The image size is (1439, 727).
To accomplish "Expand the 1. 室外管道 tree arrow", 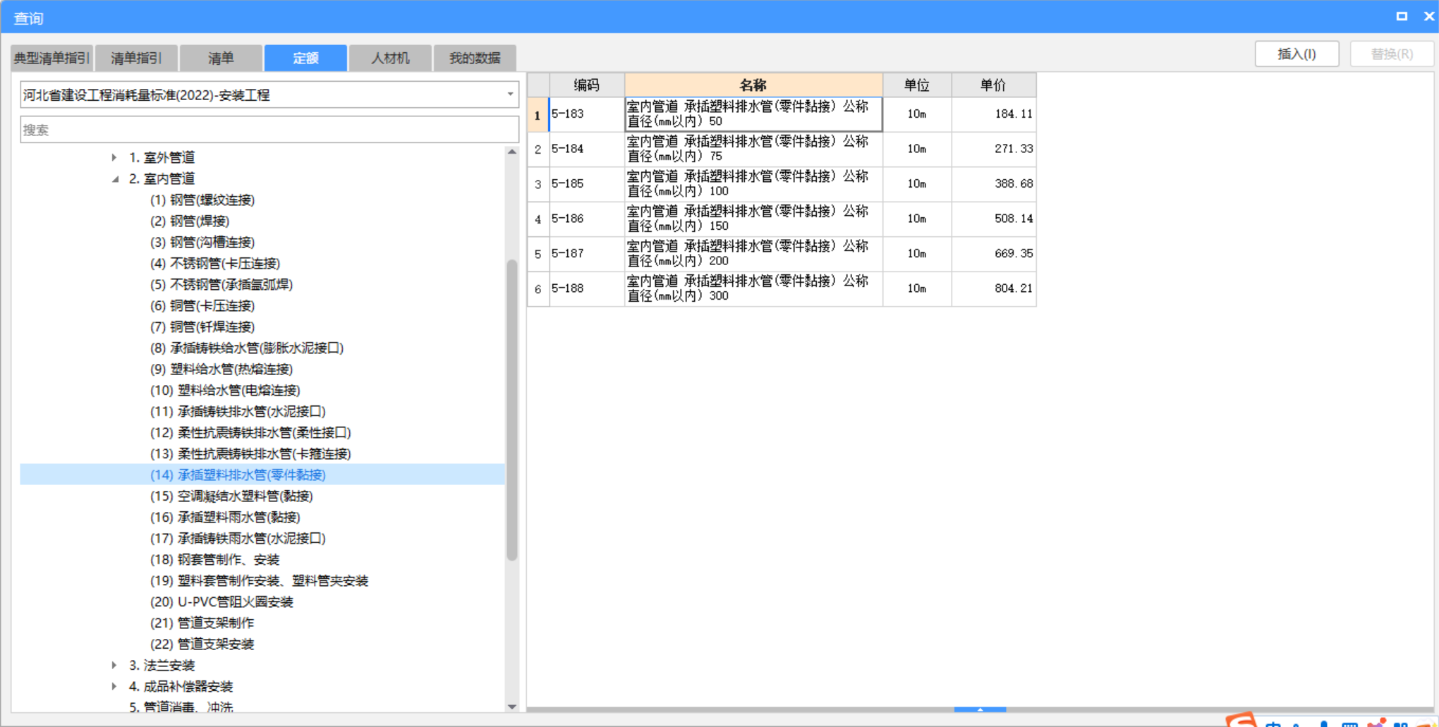I will coord(114,157).
